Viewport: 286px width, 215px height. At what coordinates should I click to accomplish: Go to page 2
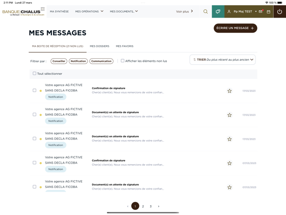coord(143,206)
